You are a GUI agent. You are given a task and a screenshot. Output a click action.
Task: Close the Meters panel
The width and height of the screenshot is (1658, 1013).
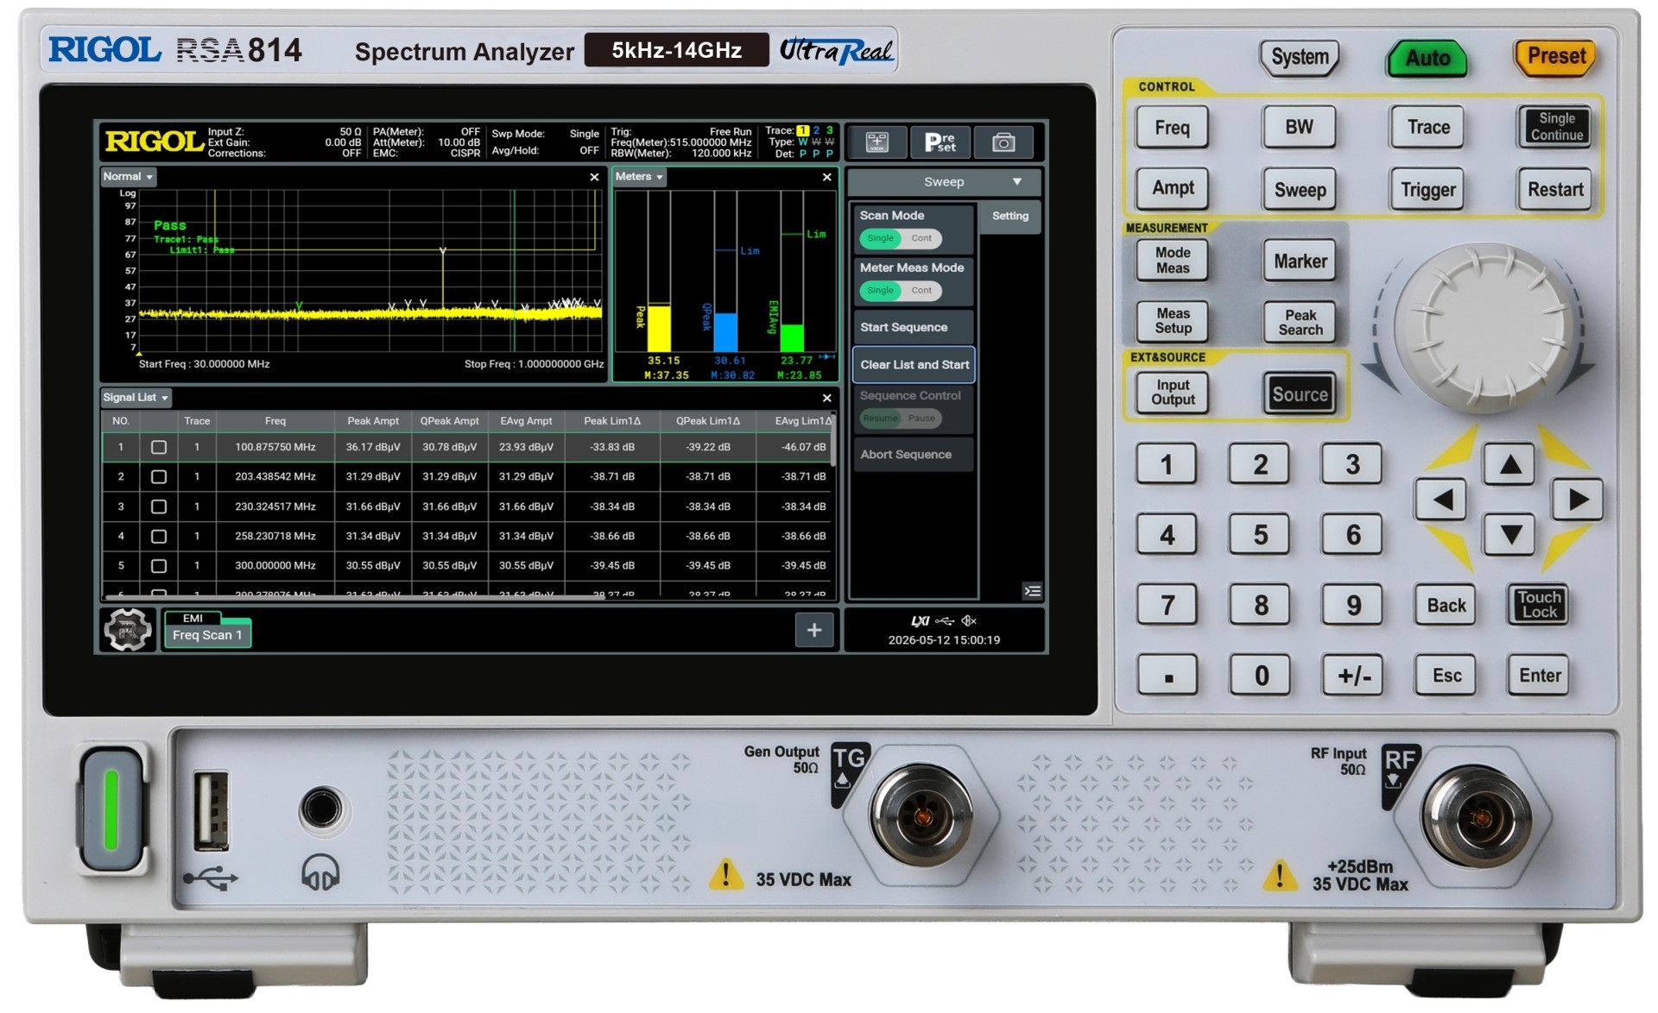pyautogui.click(x=826, y=177)
